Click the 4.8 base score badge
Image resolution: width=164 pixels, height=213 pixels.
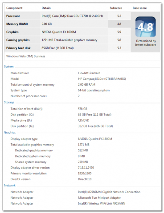pos(145,27)
